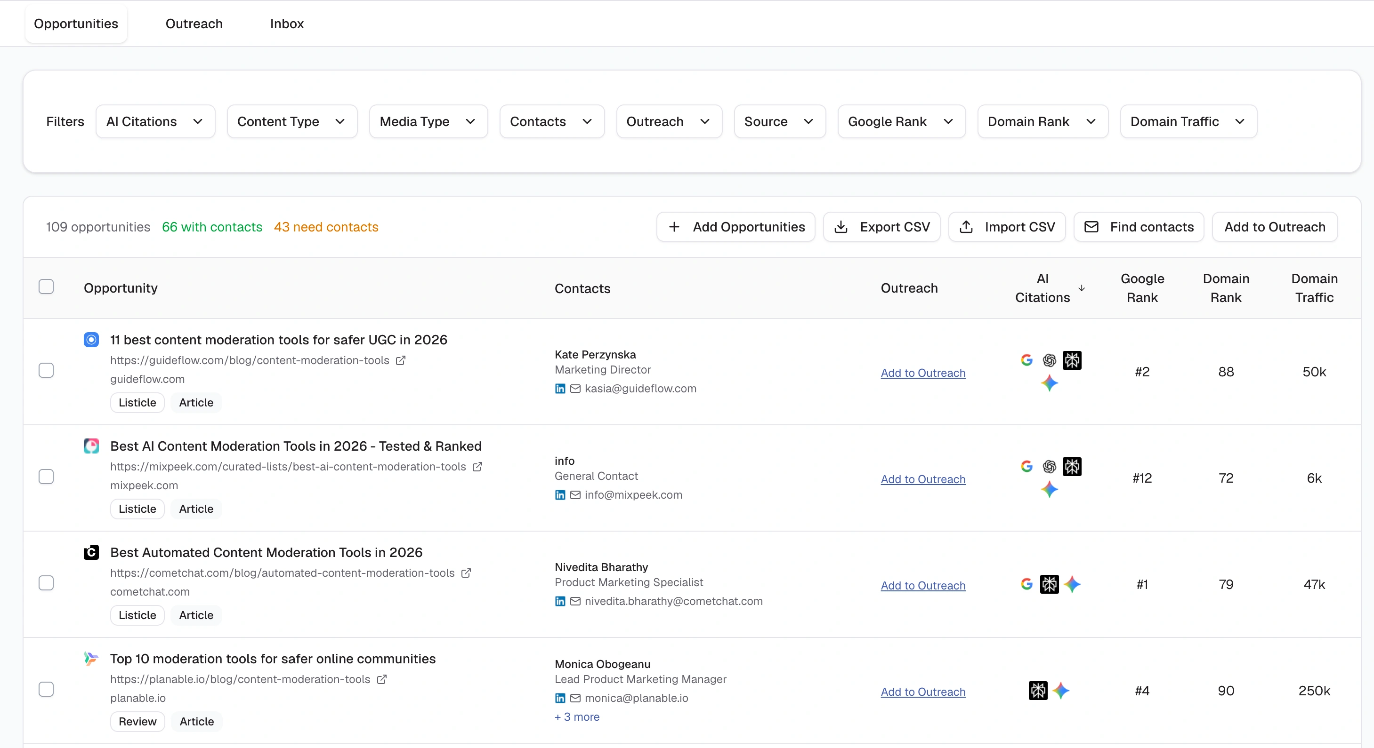Open the Contacts filter dropdown

point(552,121)
